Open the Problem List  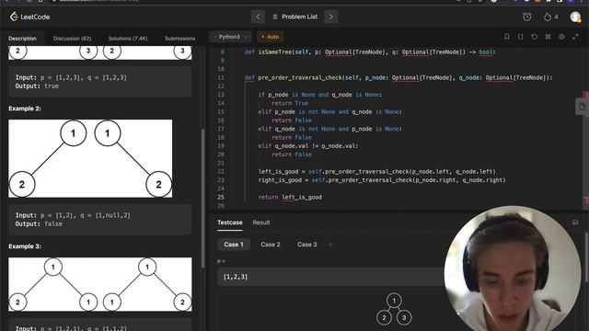[295, 17]
